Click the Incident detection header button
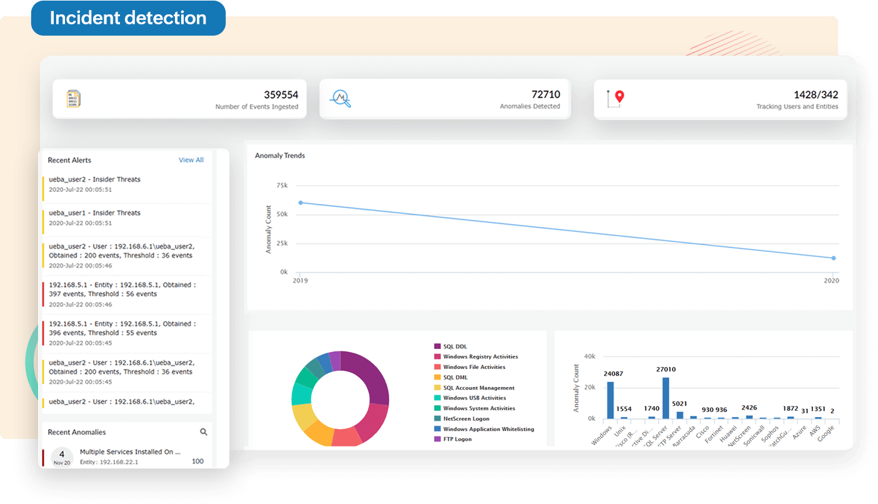The width and height of the screenshot is (878, 504). pyautogui.click(x=128, y=18)
